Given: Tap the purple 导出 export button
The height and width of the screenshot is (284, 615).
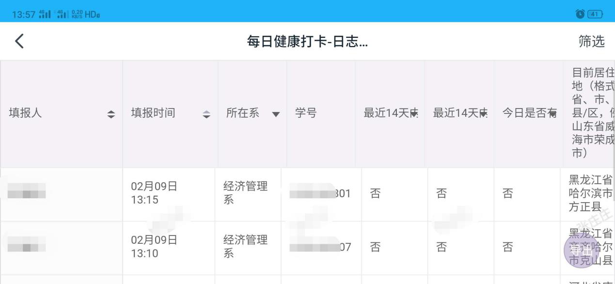Looking at the screenshot, I should click(581, 251).
